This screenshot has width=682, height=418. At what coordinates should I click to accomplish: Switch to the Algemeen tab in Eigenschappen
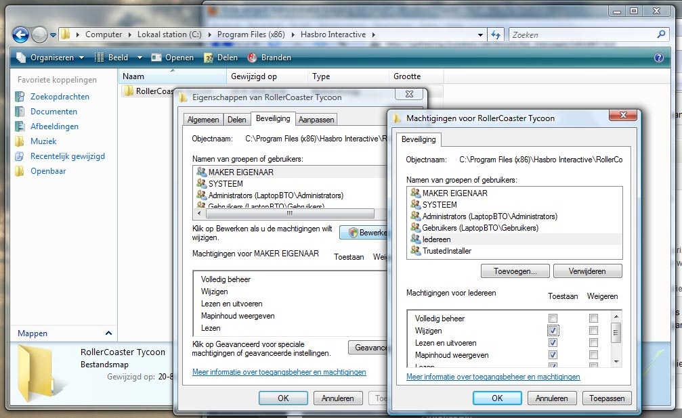click(x=203, y=120)
